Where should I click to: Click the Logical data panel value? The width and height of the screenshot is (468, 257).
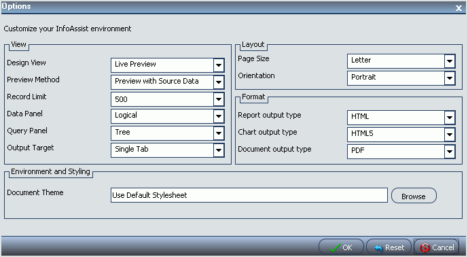162,116
